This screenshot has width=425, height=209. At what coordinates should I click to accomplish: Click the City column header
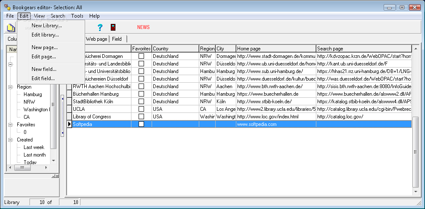pos(225,49)
